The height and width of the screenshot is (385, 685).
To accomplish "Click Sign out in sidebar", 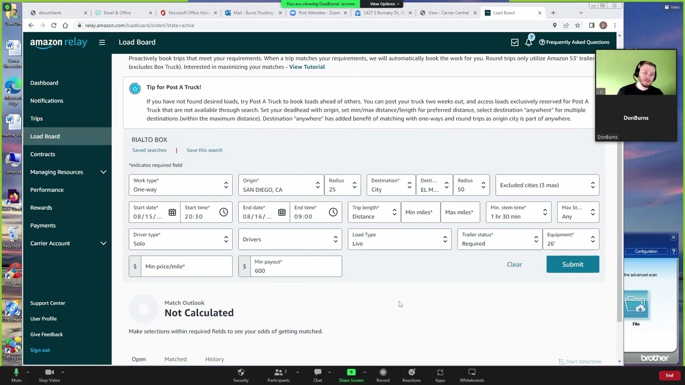I will (x=40, y=350).
